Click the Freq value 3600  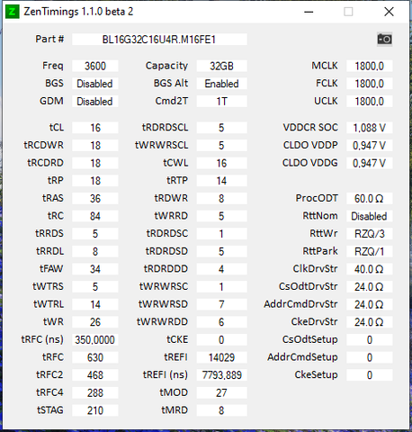95,66
